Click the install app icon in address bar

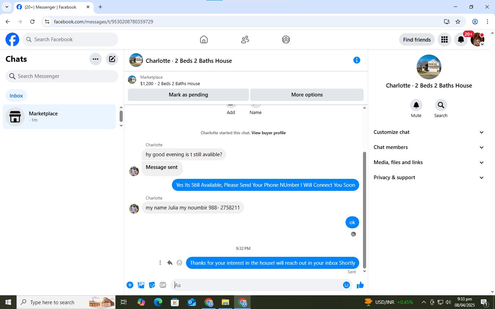click(x=447, y=22)
